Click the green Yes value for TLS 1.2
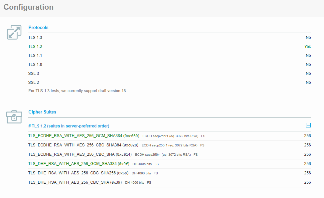324x198 pixels. [x=307, y=47]
